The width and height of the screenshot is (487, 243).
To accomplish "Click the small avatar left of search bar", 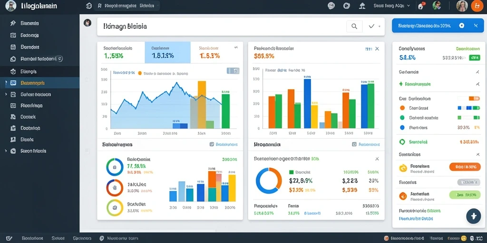I will [x=88, y=23].
